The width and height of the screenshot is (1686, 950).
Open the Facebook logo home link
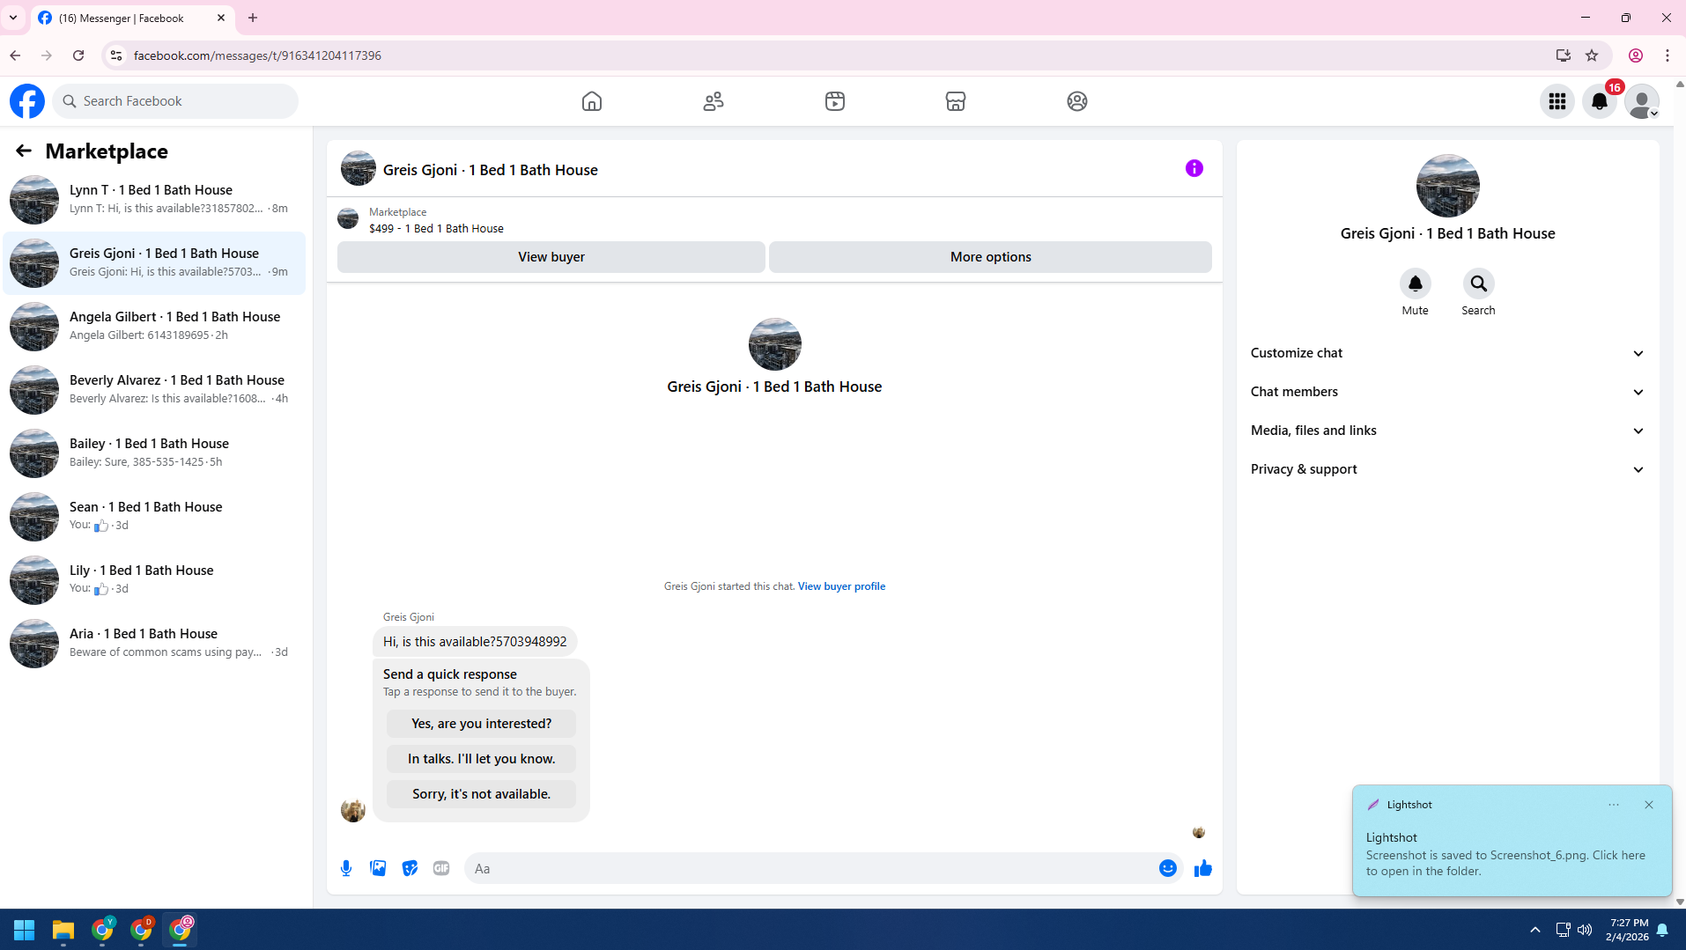click(27, 101)
